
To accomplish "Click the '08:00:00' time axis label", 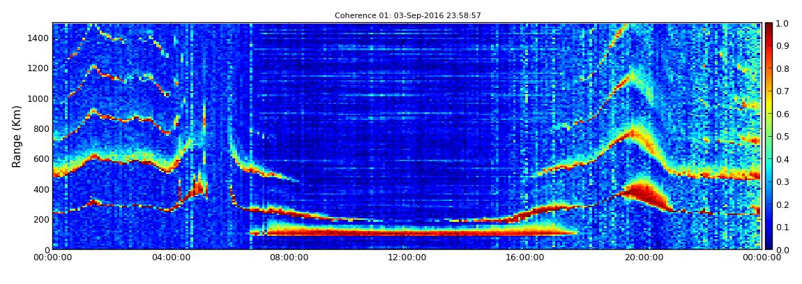I will tap(290, 258).
